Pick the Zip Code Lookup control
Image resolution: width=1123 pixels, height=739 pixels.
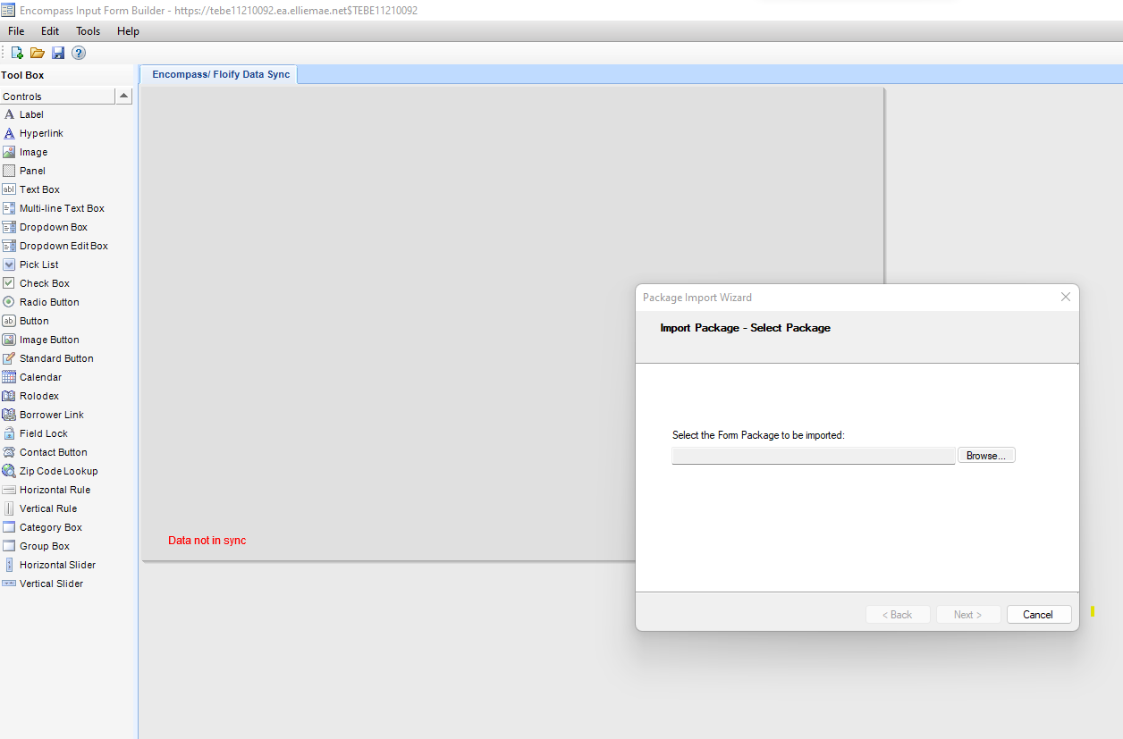58,471
